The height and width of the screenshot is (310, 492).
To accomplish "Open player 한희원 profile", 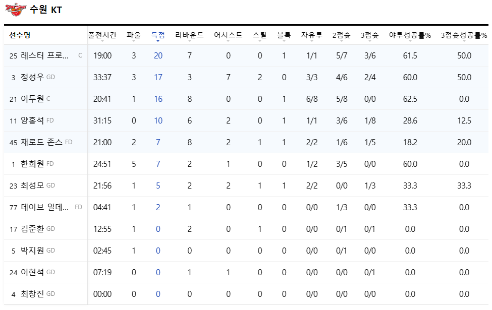I will tap(32, 164).
